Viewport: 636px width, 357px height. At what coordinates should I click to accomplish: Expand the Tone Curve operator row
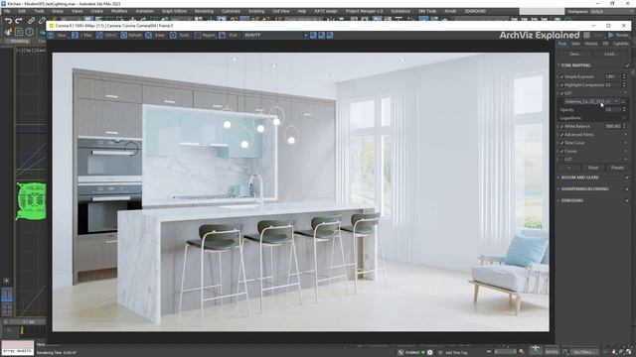coord(625,143)
